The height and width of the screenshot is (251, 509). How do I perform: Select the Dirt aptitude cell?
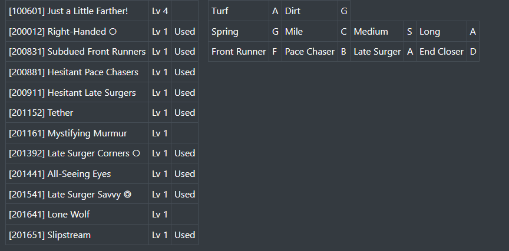tap(293, 11)
